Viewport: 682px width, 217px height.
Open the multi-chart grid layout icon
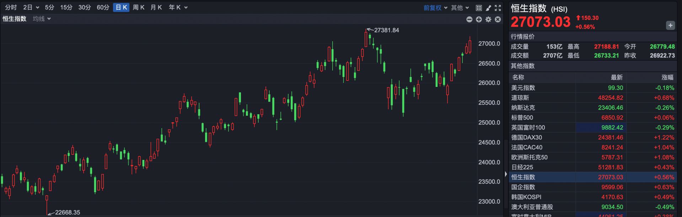(479, 8)
